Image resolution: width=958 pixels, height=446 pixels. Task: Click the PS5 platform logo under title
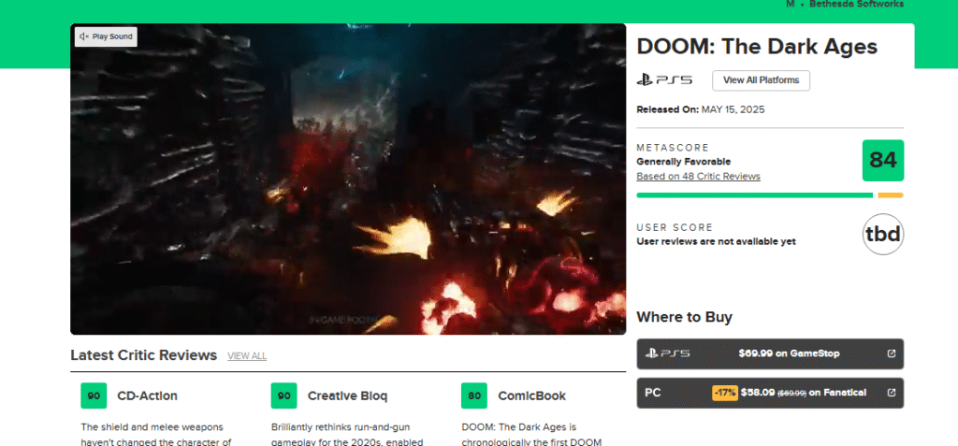coord(664,80)
